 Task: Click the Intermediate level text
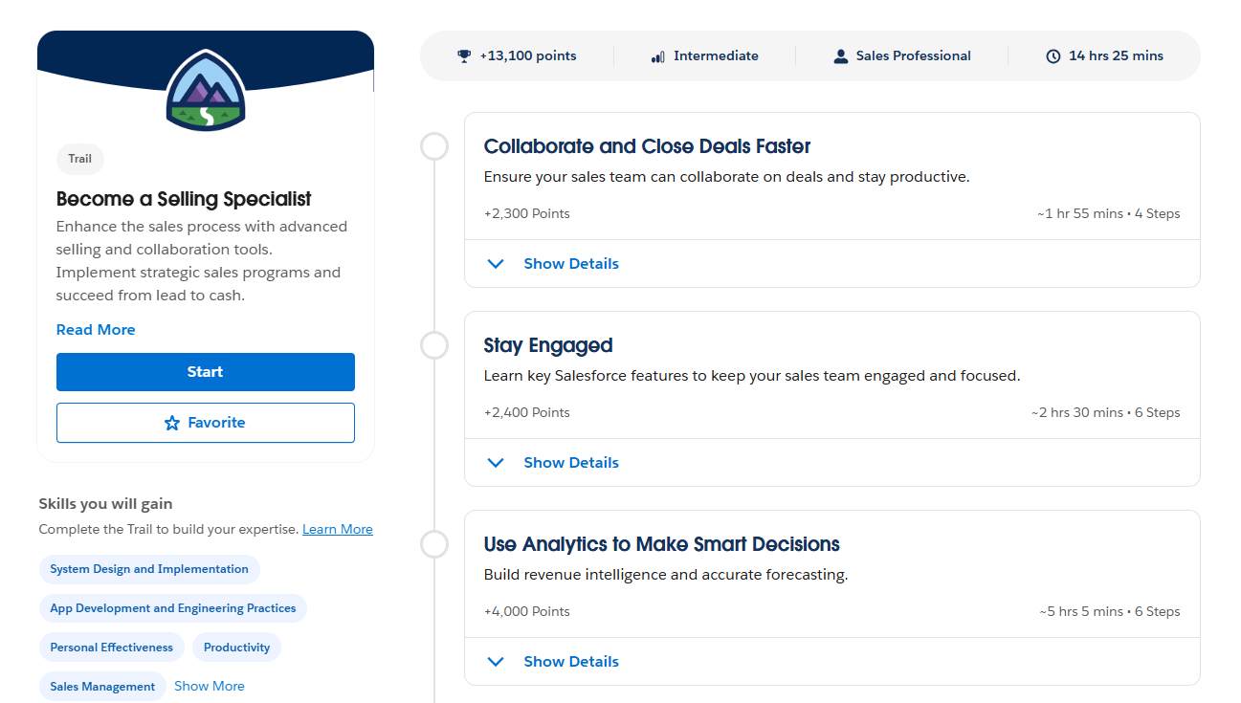click(x=716, y=56)
